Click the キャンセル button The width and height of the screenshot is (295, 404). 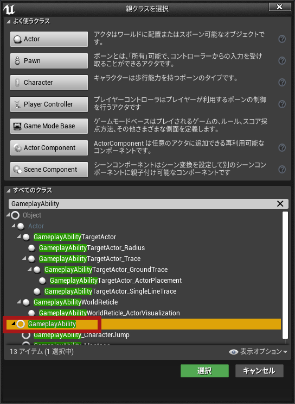259,371
